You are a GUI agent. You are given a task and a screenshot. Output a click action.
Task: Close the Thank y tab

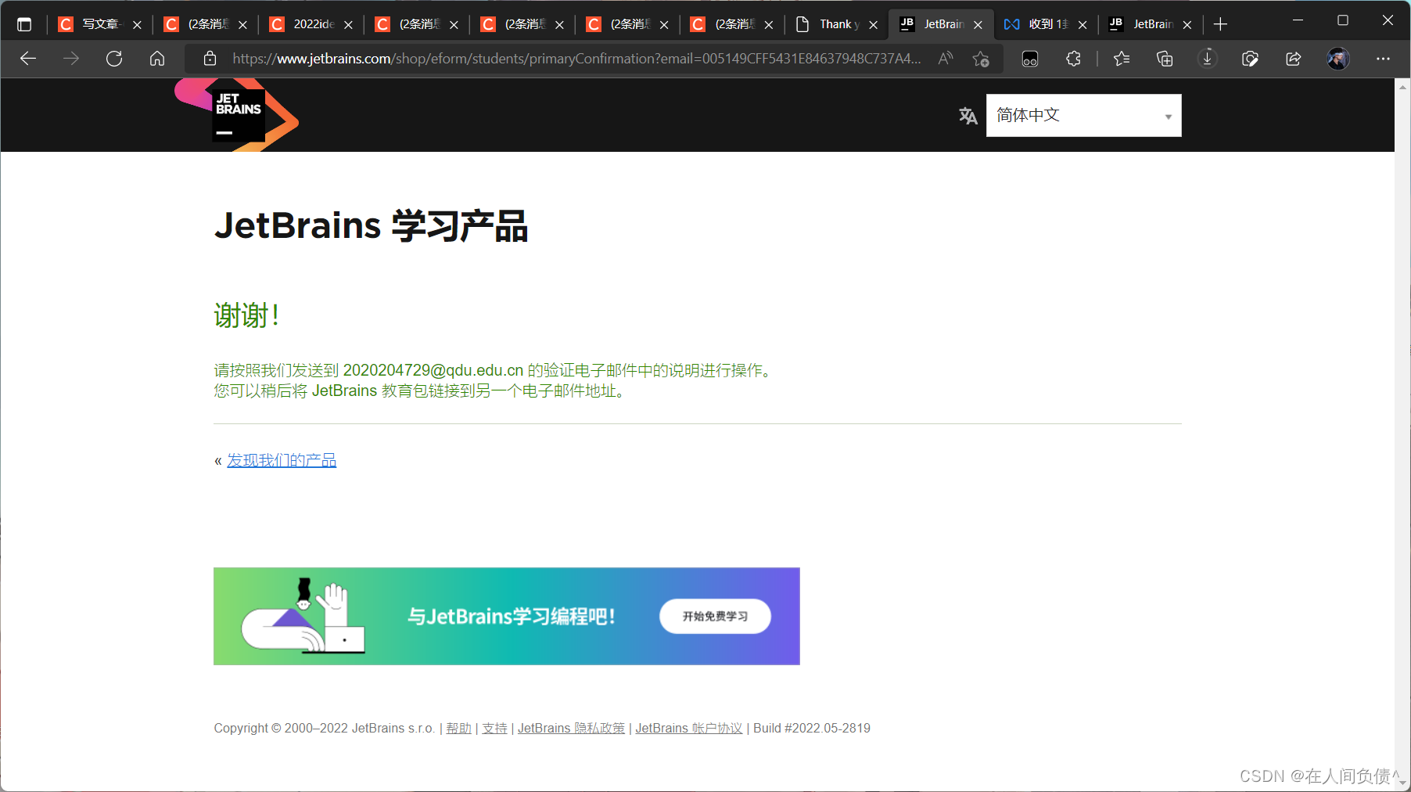pos(873,25)
